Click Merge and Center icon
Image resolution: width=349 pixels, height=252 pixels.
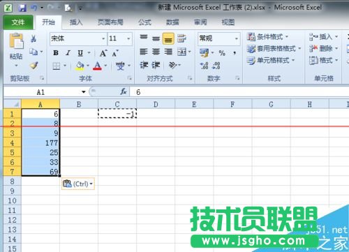[x=181, y=52]
